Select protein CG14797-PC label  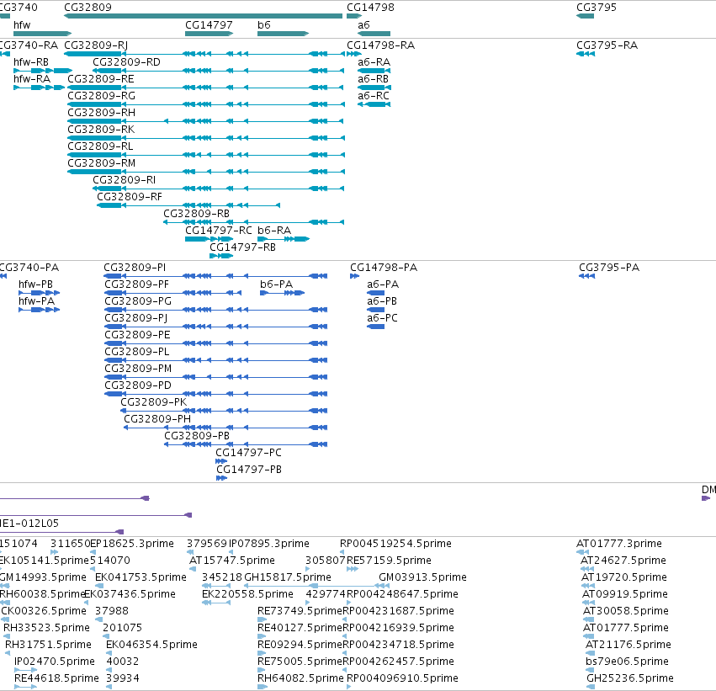[x=248, y=453]
